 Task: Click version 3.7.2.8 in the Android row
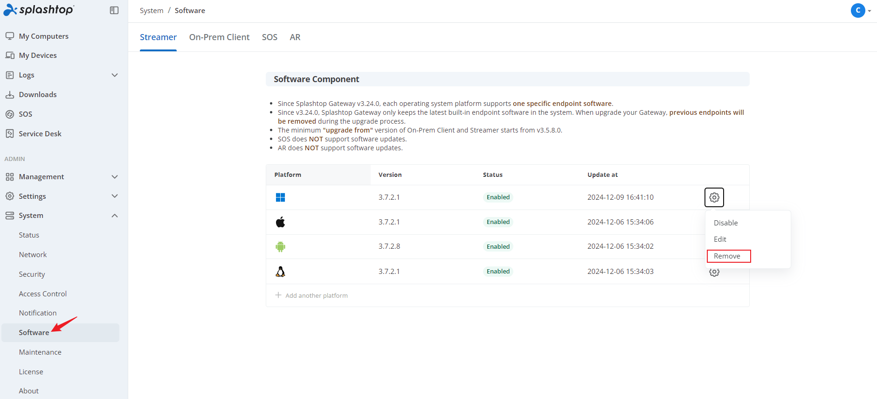[389, 246]
